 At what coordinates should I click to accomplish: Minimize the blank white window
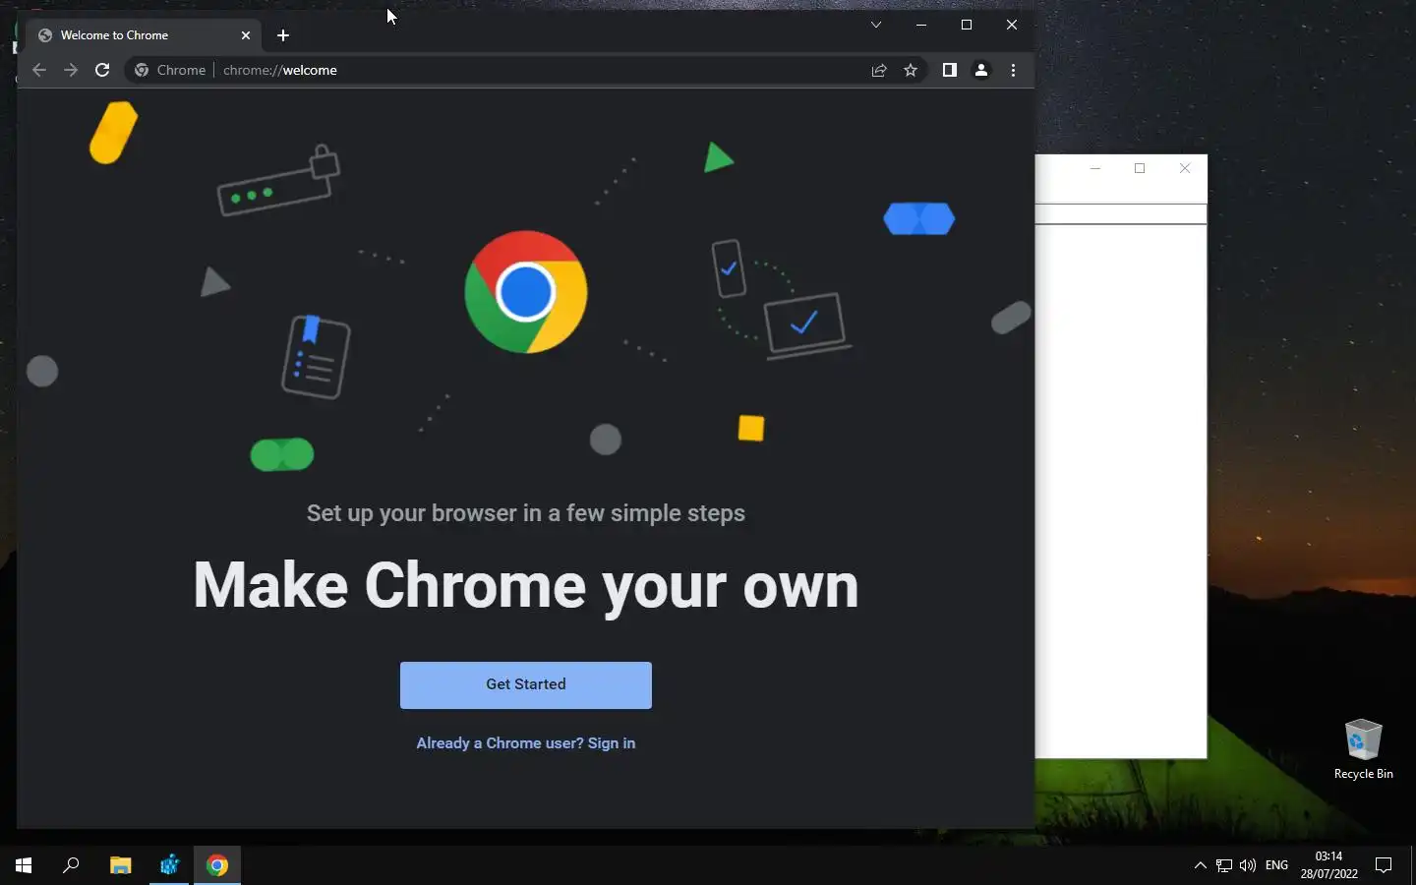coord(1095,168)
